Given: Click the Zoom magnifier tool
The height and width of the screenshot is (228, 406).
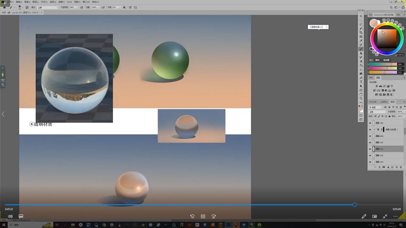Looking at the screenshot, I should [x=361, y=99].
